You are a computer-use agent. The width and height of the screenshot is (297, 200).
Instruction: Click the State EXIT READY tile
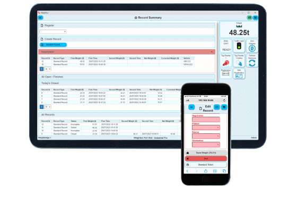click(x=226, y=46)
